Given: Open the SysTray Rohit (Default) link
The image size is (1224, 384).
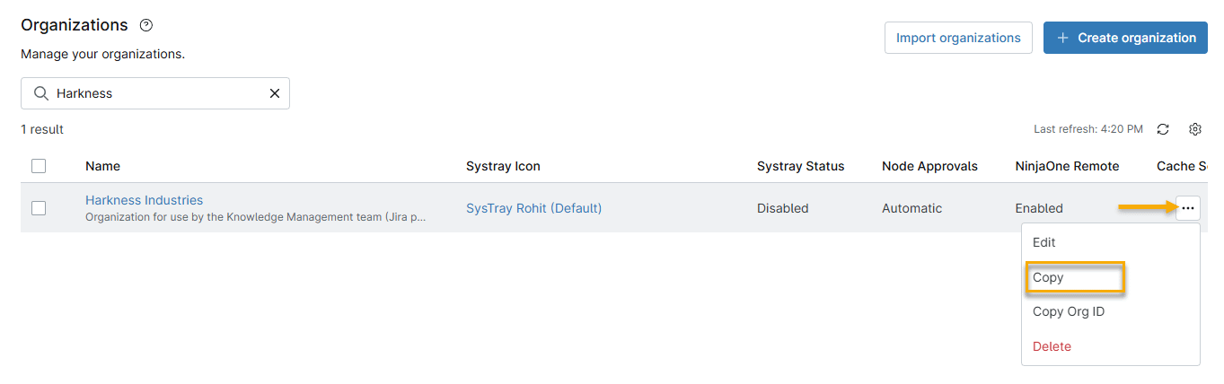Looking at the screenshot, I should pos(533,208).
